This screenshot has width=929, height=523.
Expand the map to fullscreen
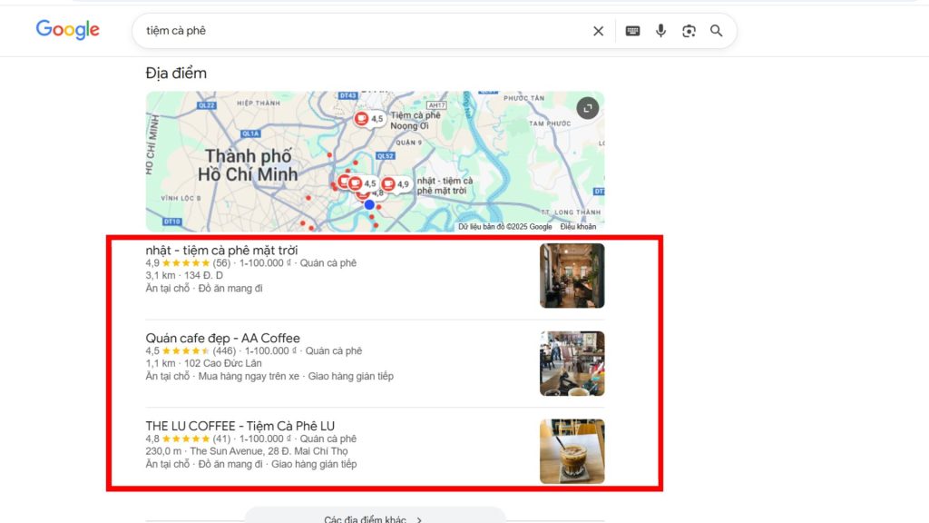586,107
